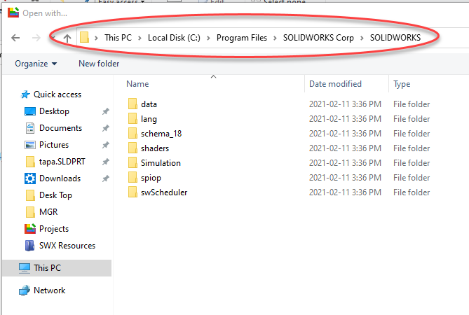Screen dimensions: 469x315
Task: Expand chevron after Program Files breadcrumb
Action: tap(275, 38)
